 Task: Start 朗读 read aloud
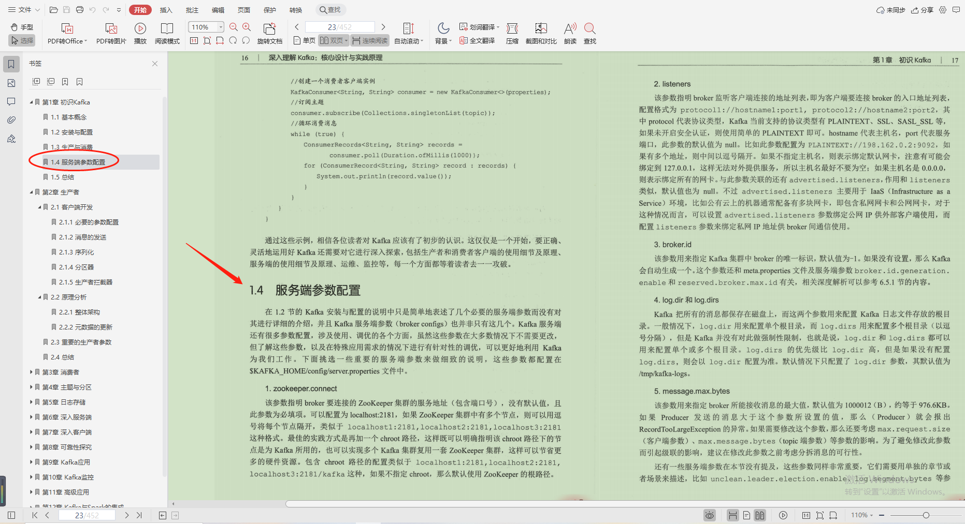point(570,34)
